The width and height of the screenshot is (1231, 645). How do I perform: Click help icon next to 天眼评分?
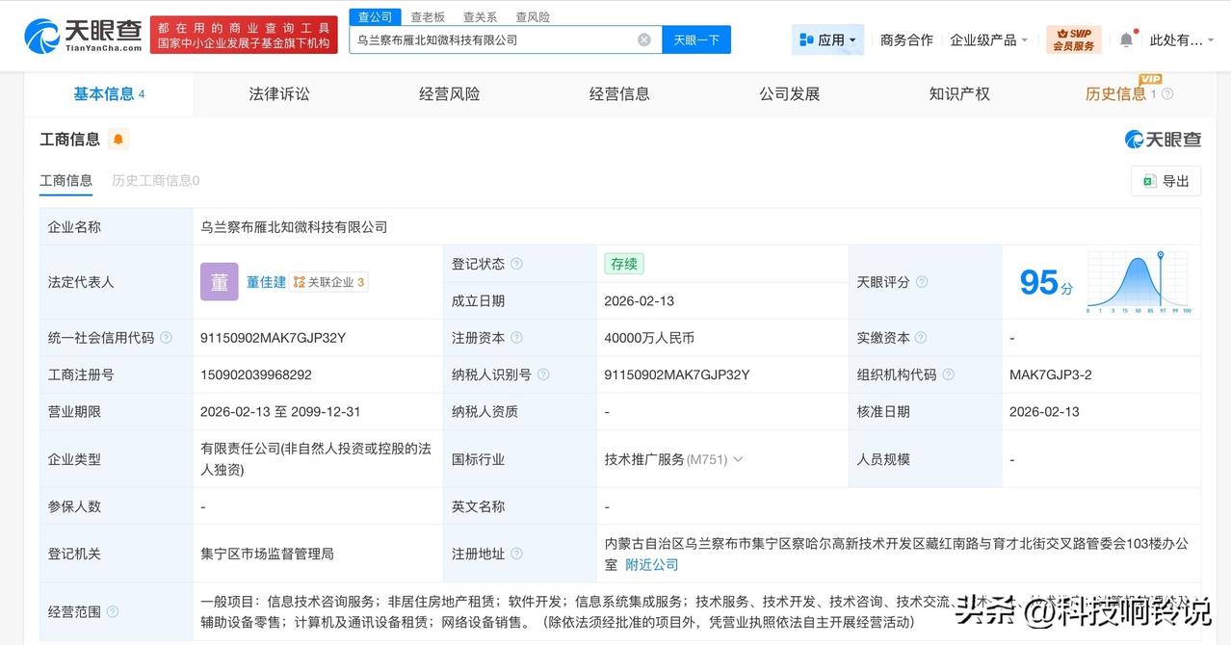point(922,282)
